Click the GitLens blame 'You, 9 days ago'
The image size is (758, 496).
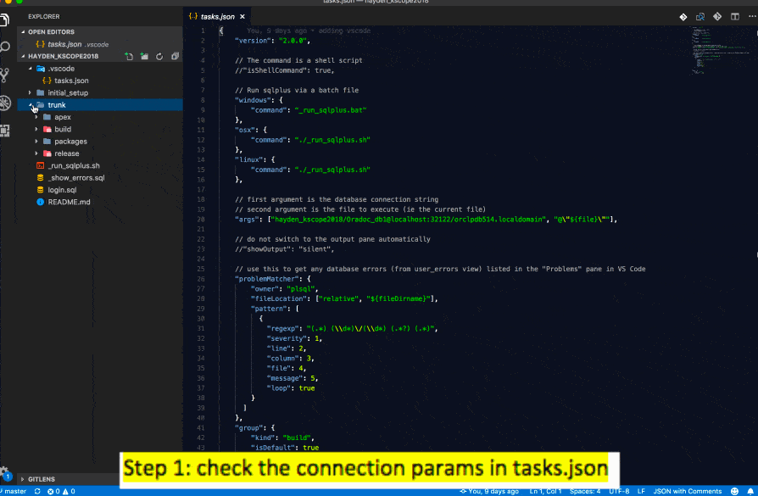coord(489,491)
